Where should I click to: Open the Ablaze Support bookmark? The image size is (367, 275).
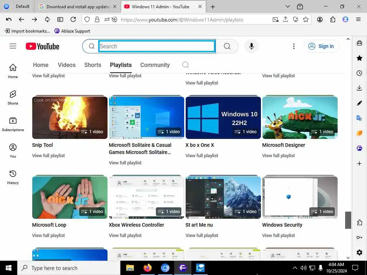(x=72, y=31)
